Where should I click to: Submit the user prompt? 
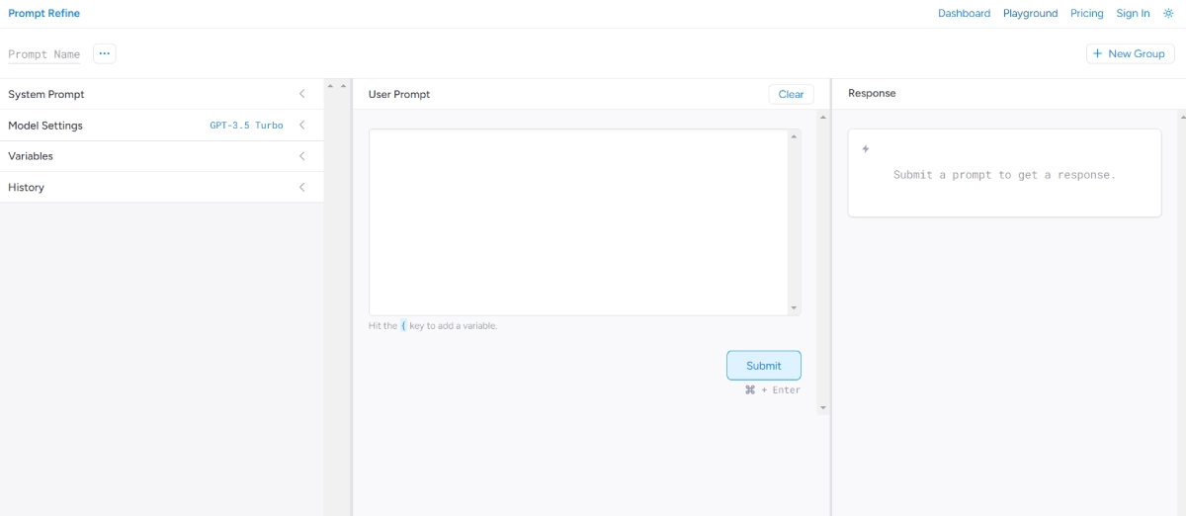pyautogui.click(x=763, y=366)
